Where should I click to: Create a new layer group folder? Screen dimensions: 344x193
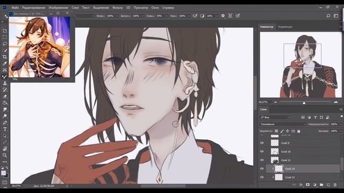[x=321, y=185]
